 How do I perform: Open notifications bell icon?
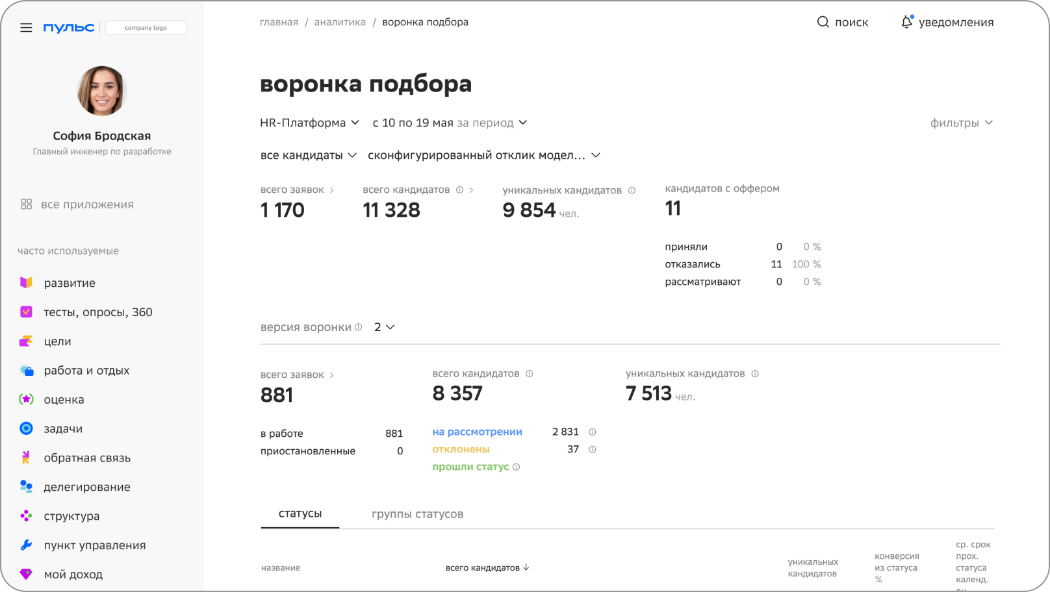[906, 22]
